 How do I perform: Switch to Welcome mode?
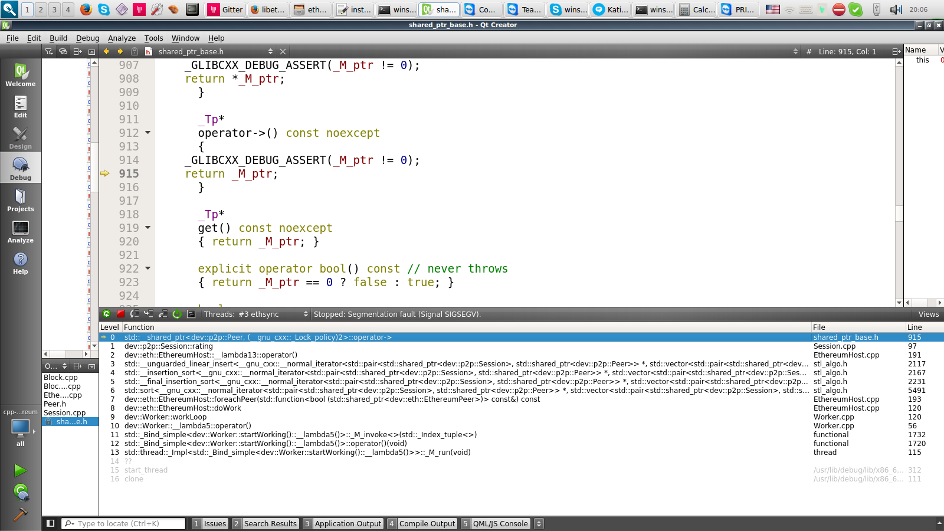(x=21, y=75)
